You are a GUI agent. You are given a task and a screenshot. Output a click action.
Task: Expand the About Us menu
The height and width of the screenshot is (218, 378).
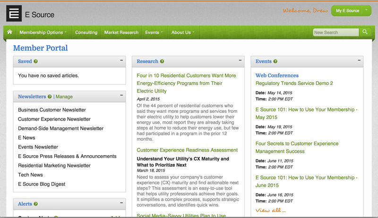pos(183,32)
